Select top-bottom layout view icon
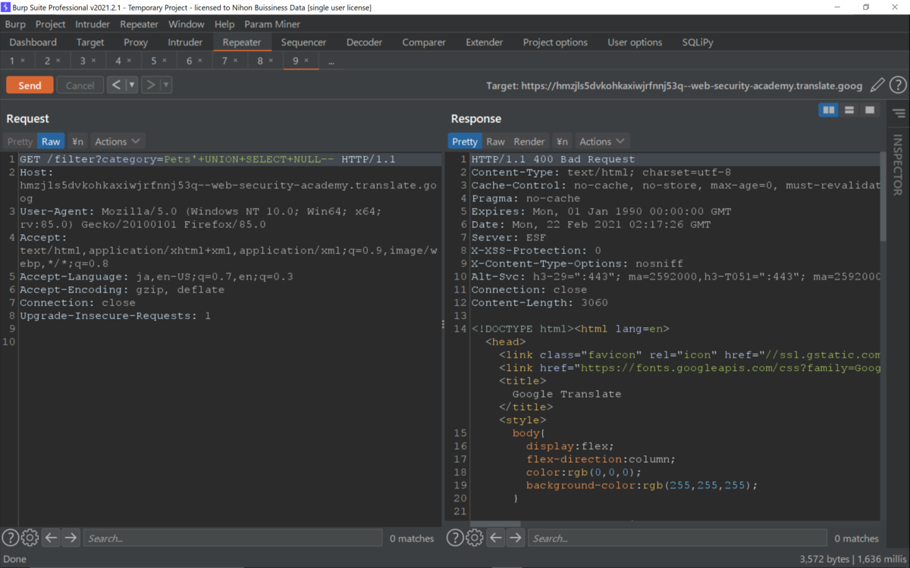 click(x=849, y=111)
